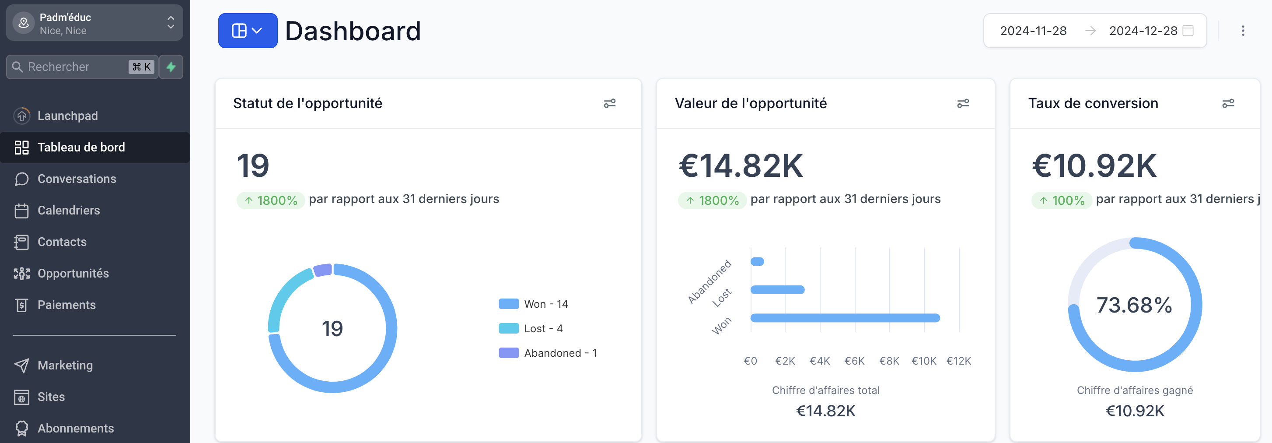Toggle the Won - 14 legend entry
This screenshot has width=1272, height=443.
point(533,304)
